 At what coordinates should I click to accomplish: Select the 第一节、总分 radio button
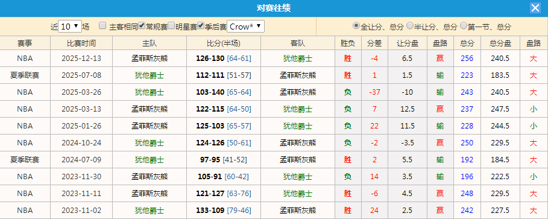click(464, 25)
